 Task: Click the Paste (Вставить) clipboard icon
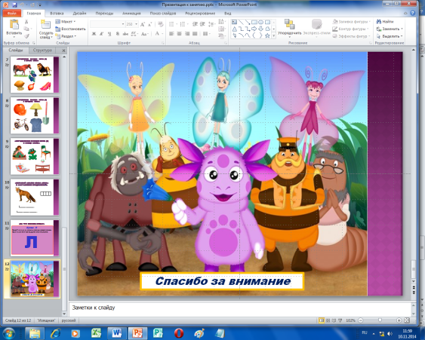(14, 25)
